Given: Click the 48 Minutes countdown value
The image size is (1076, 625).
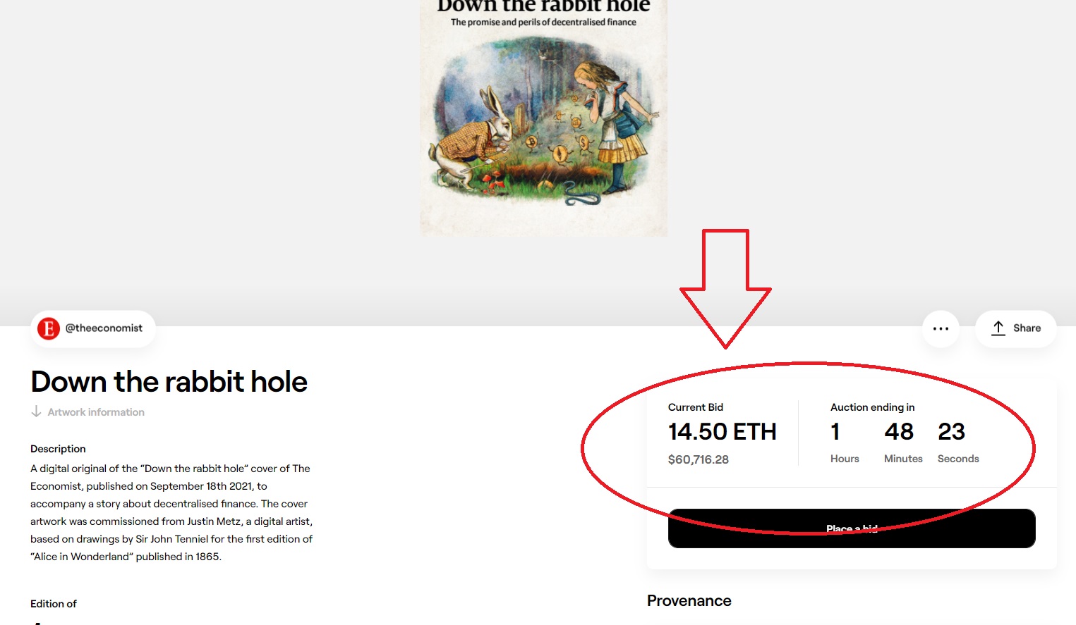Looking at the screenshot, I should point(899,431).
